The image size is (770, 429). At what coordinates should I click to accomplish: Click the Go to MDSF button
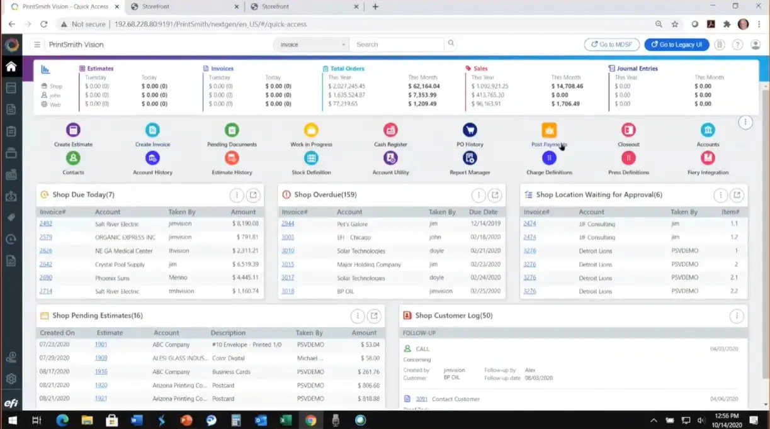(612, 45)
